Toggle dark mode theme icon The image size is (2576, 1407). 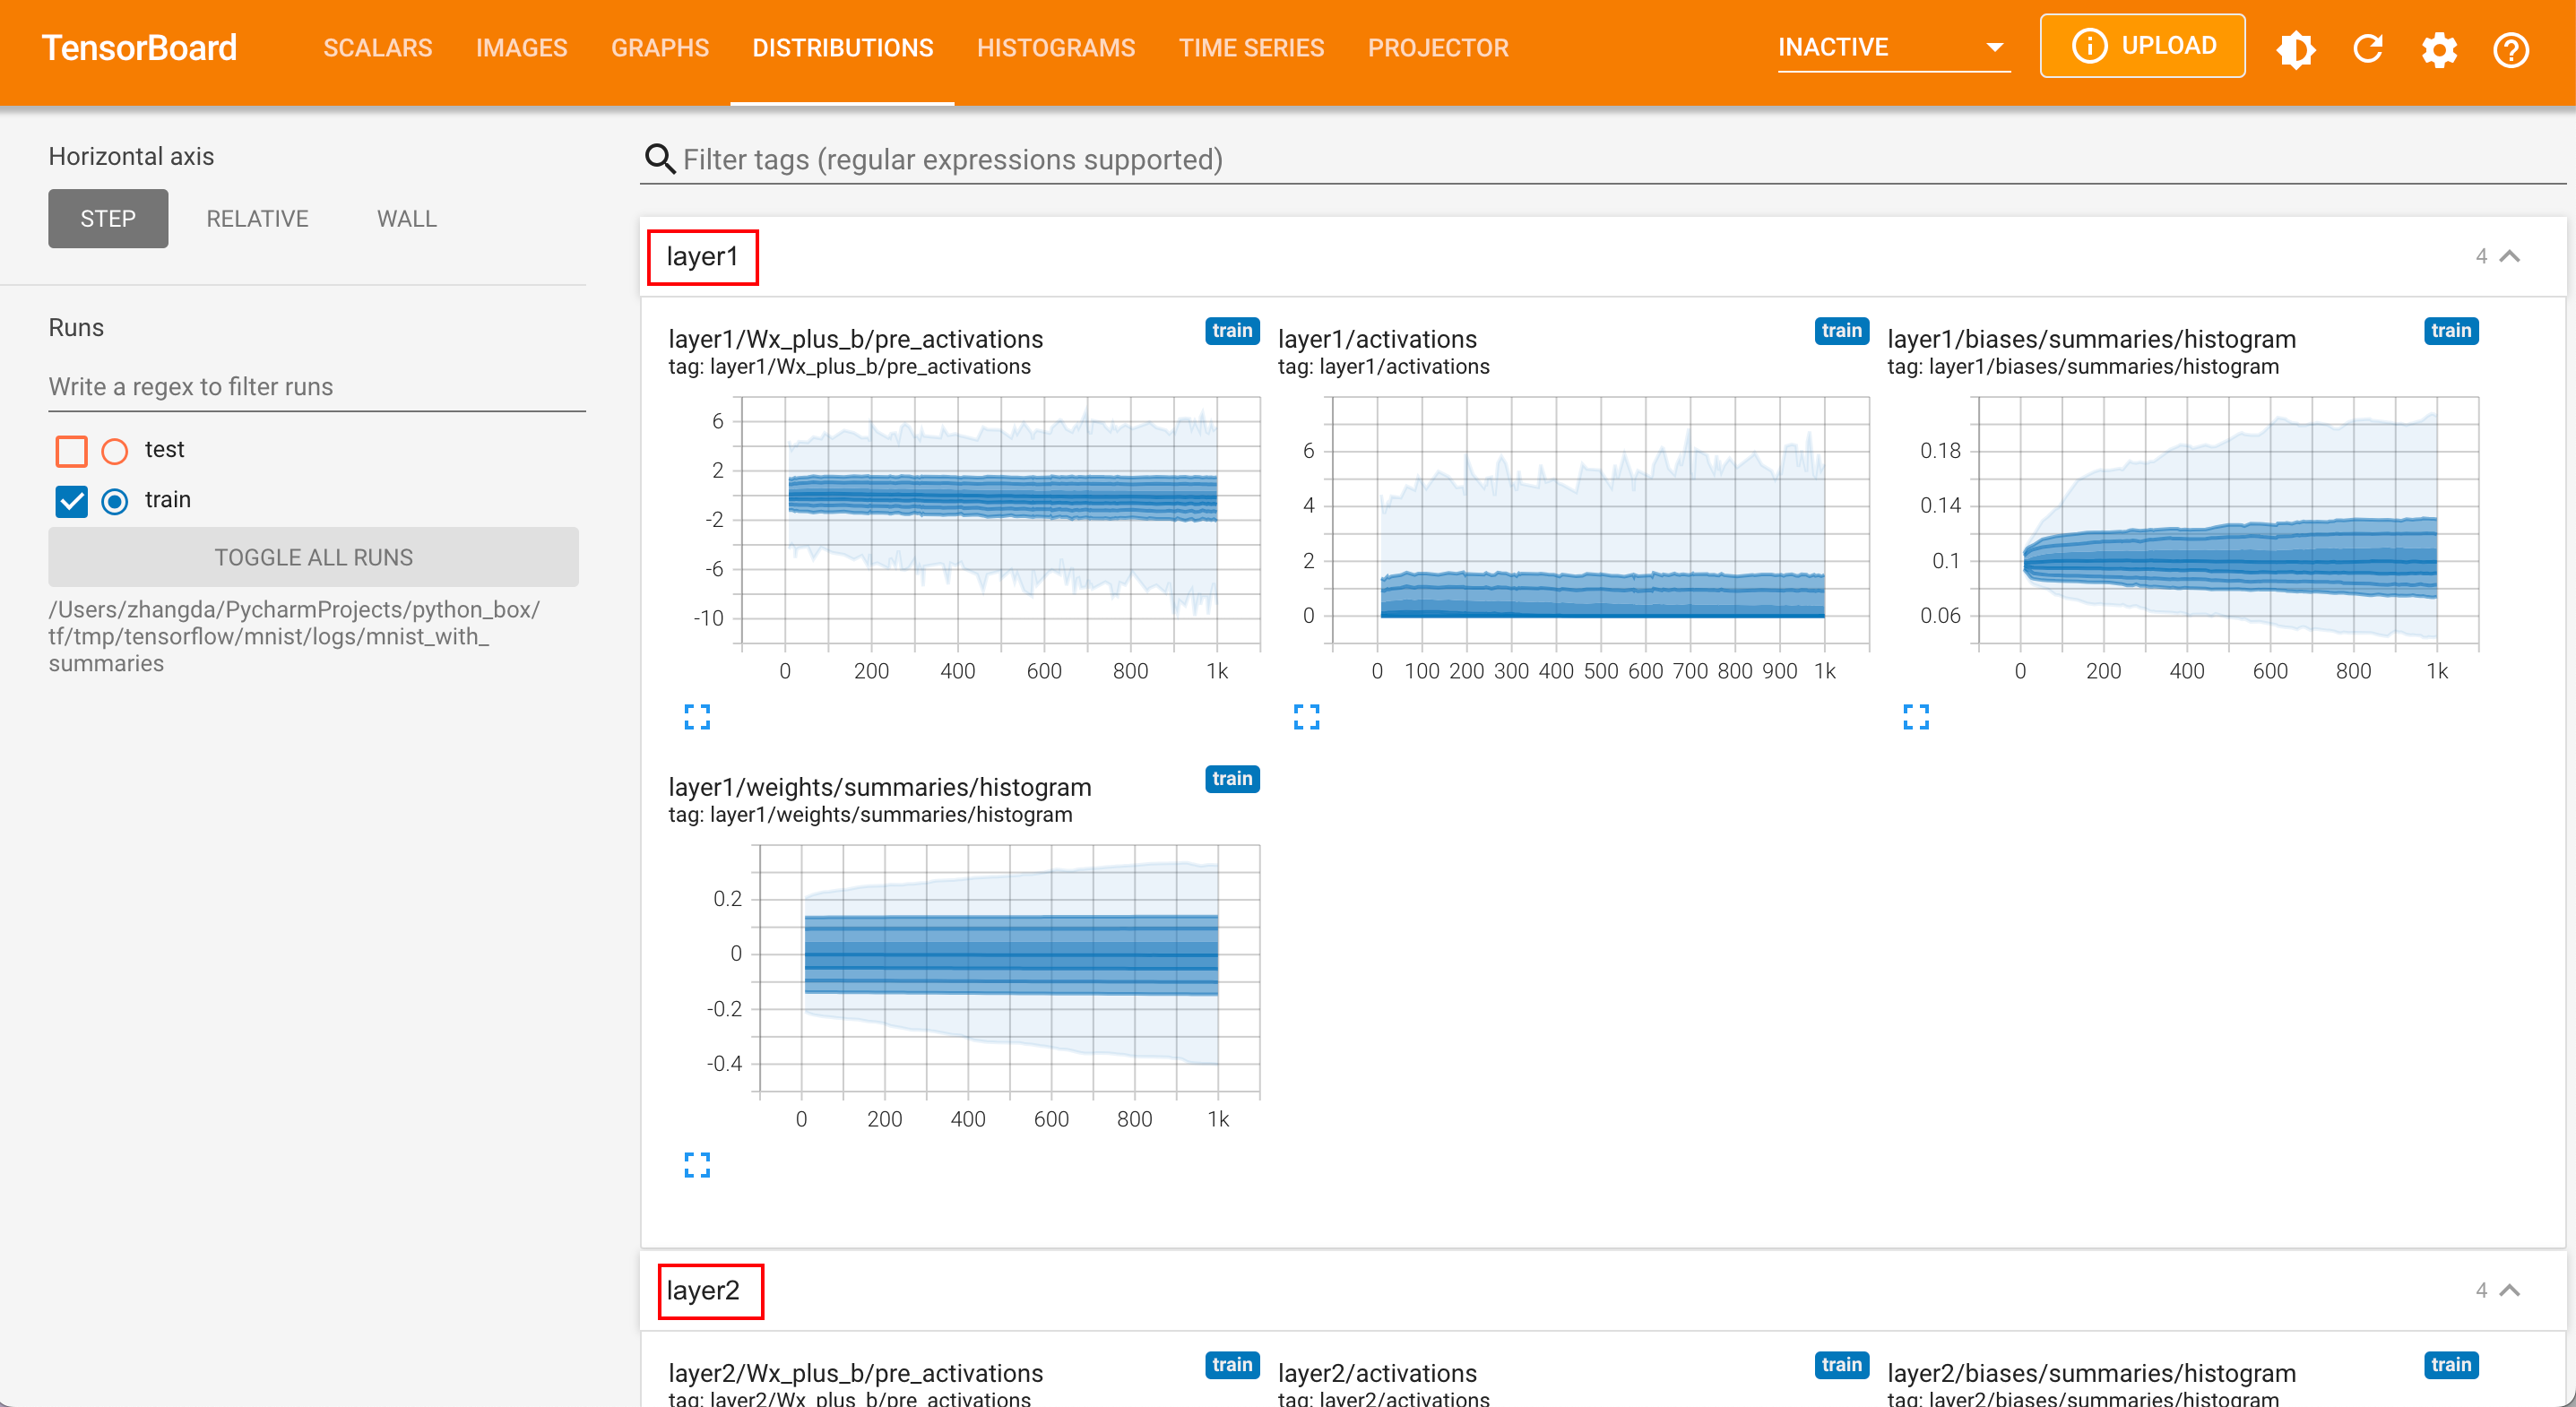[x=2295, y=49]
